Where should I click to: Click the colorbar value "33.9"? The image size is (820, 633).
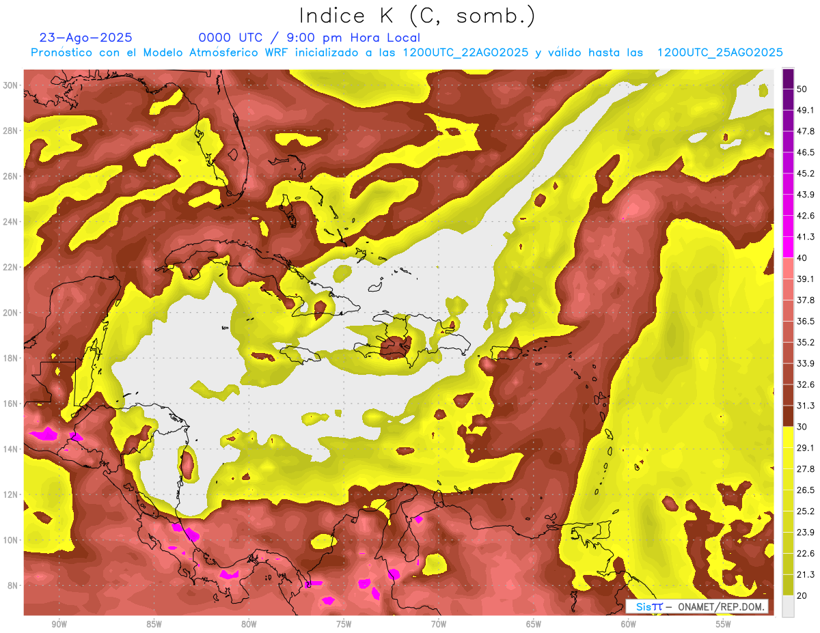coord(805,363)
